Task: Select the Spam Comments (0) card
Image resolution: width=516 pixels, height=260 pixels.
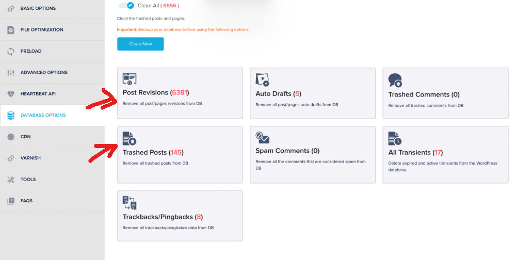Action: pyautogui.click(x=313, y=155)
